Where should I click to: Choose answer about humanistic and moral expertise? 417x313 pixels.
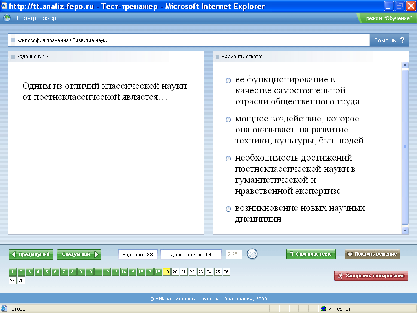(228, 159)
